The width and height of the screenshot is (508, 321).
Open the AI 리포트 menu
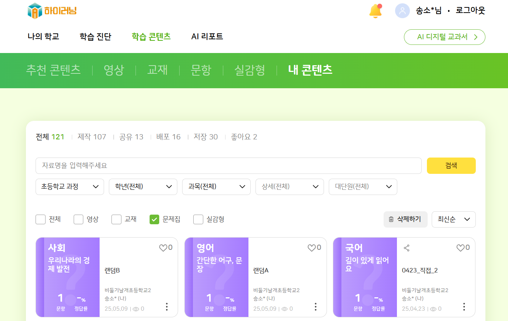pos(207,37)
